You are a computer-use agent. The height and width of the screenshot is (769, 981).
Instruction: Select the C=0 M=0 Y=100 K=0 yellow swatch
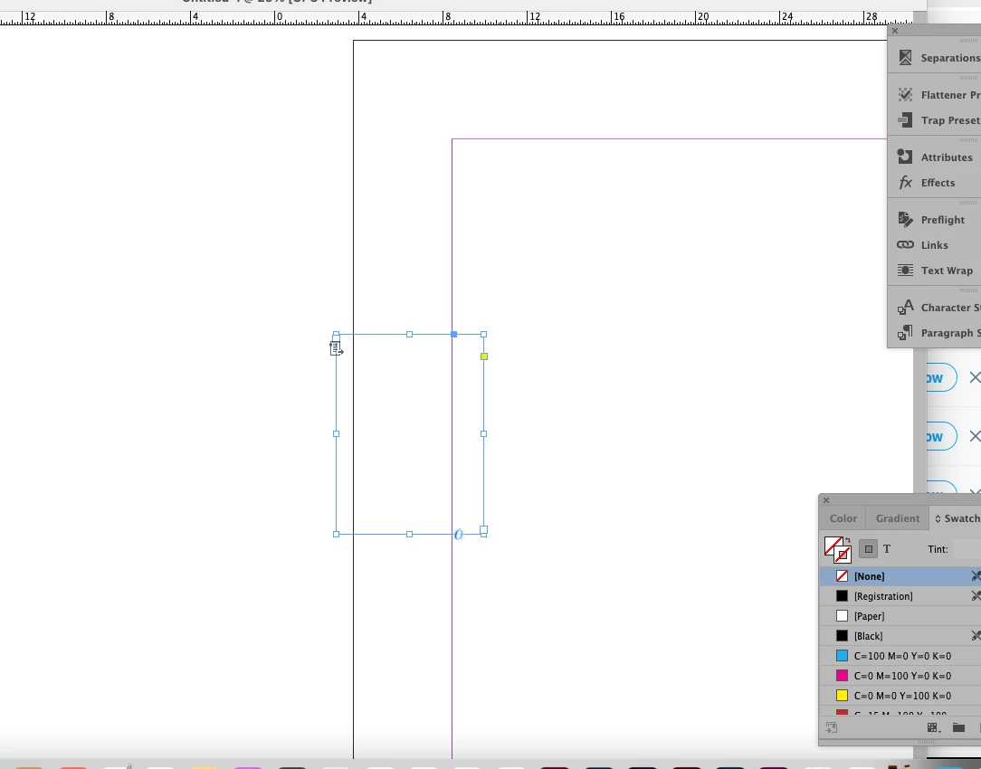point(900,696)
